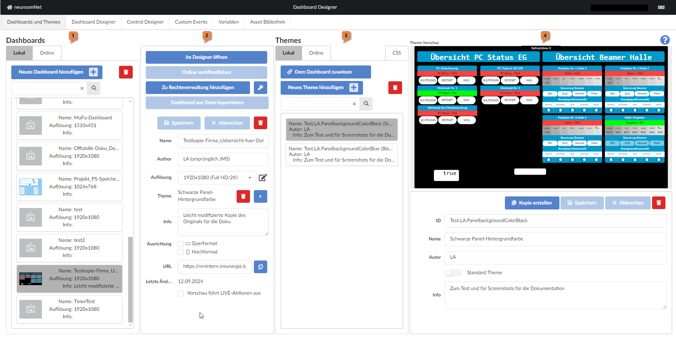Toggle the Standard Theme switch
The width and height of the screenshot is (676, 339).
(x=453, y=273)
